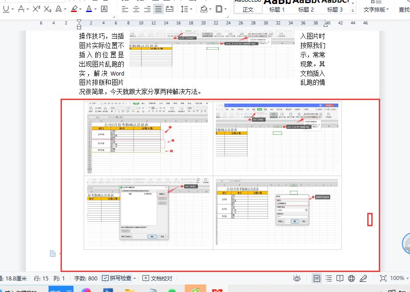Viewport: 410px width, 292px height.
Task: Toggle eye protection mode icon
Action: pyautogui.click(x=297, y=278)
